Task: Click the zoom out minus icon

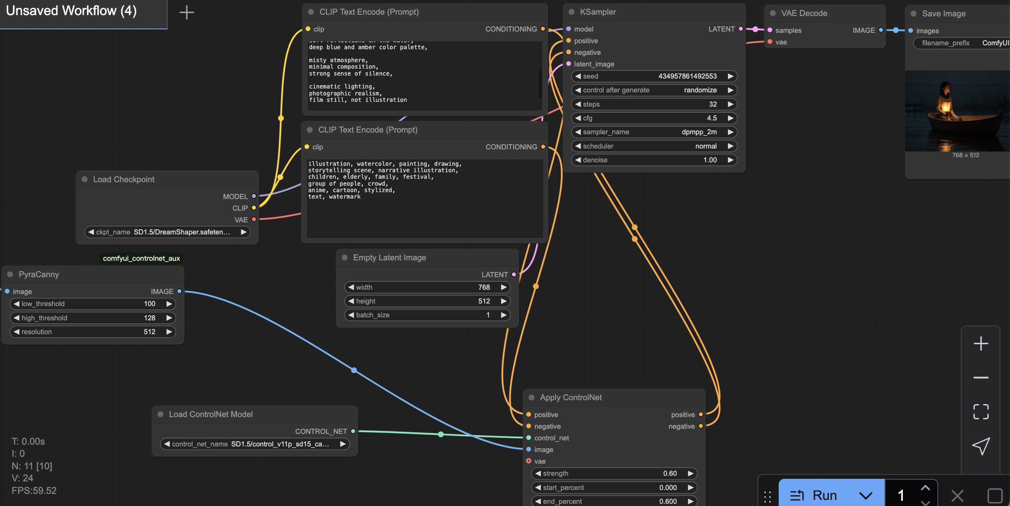Action: click(x=981, y=377)
